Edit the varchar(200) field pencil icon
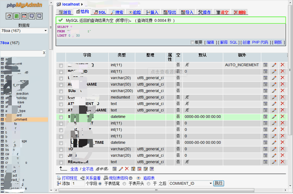This screenshot has width=293, height=194. click(x=274, y=91)
